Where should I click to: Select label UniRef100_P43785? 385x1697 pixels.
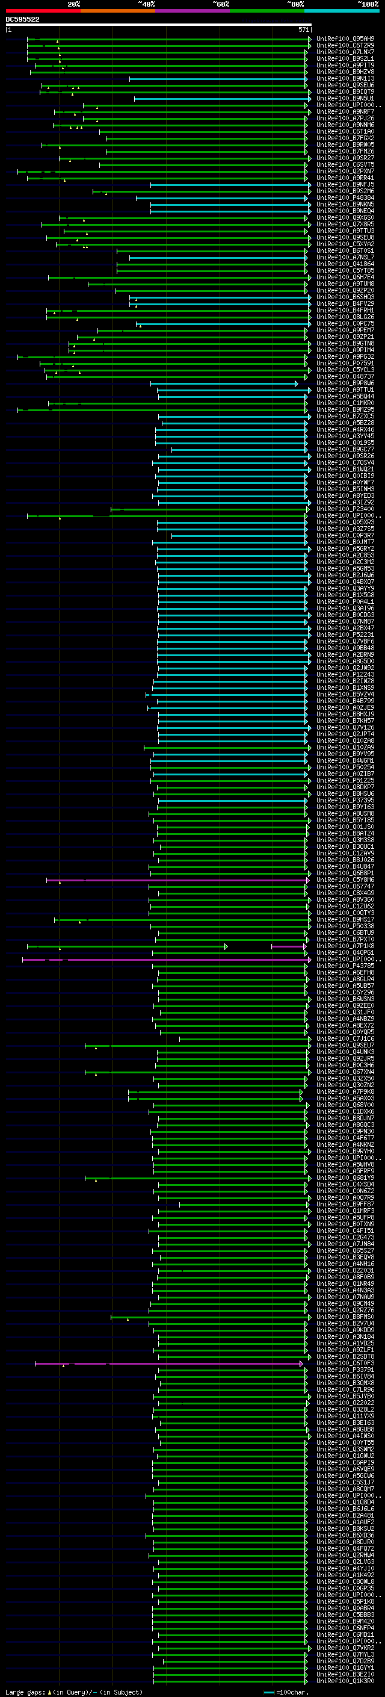click(345, 966)
